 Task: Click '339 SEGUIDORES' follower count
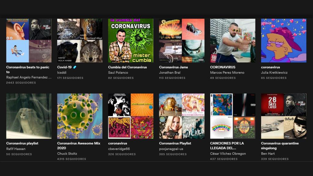click(x=275, y=159)
